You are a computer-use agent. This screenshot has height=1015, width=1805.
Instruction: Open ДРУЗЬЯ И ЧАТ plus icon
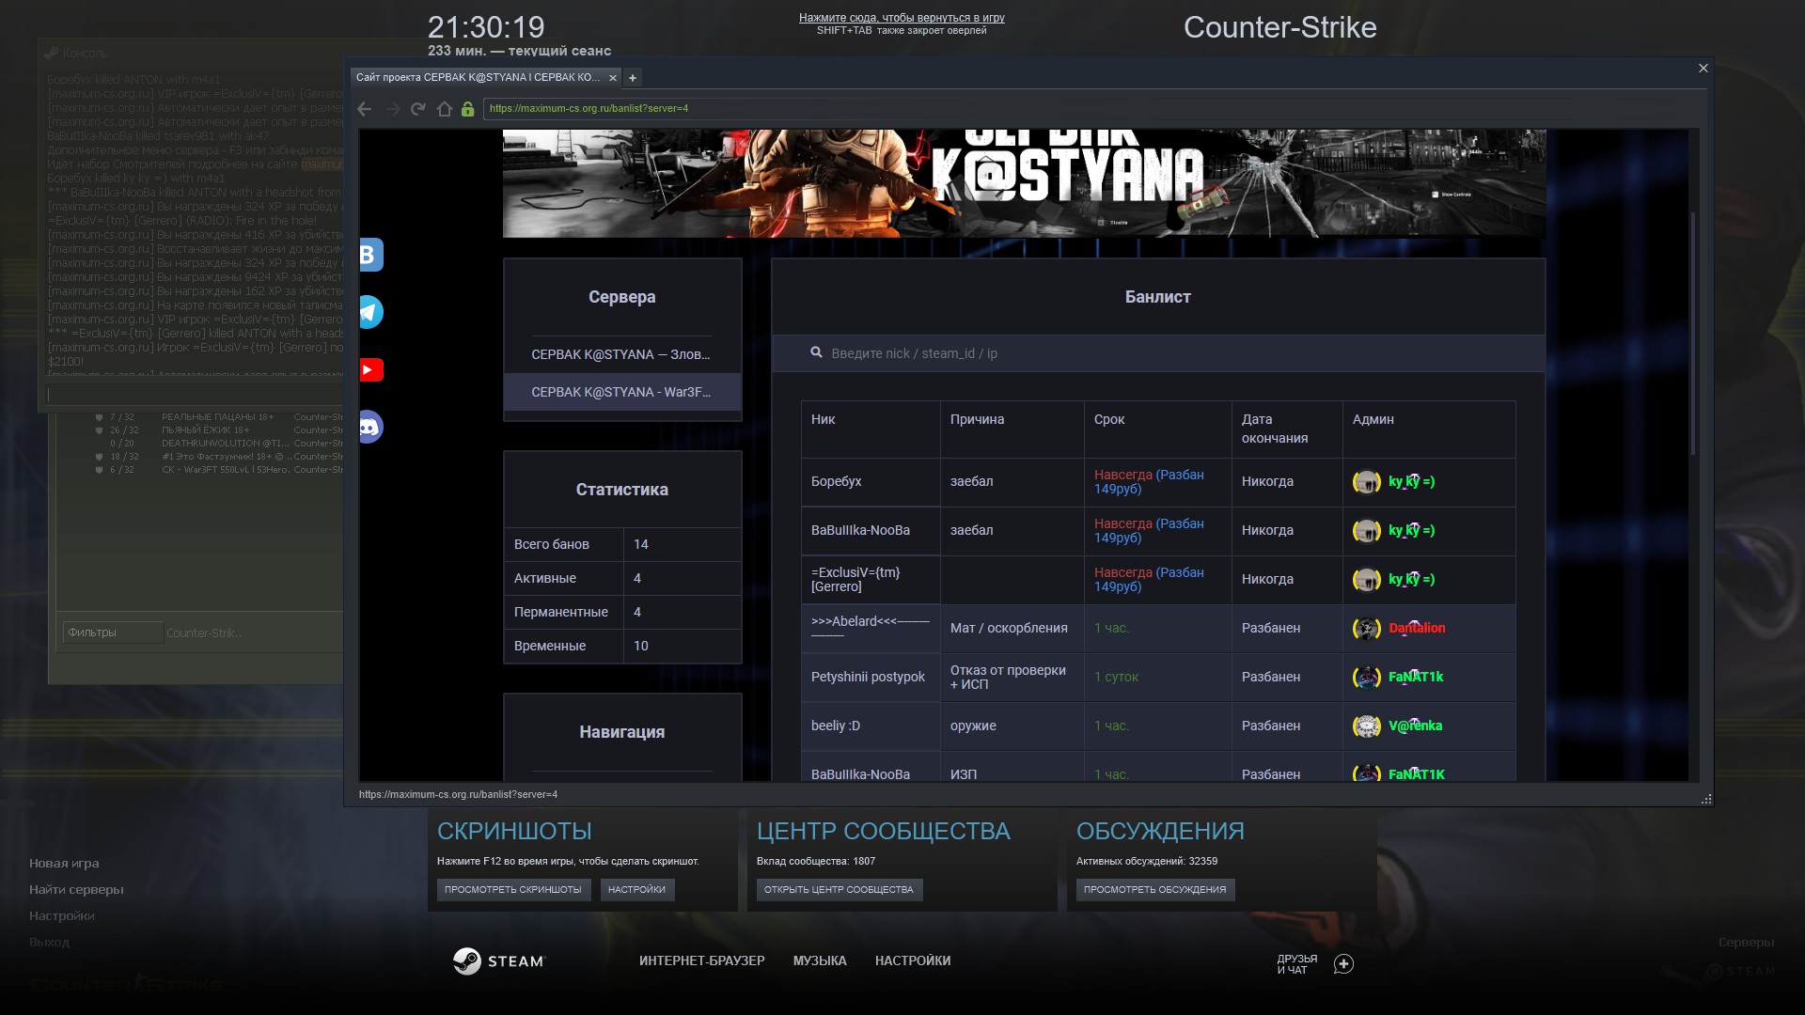(1343, 964)
